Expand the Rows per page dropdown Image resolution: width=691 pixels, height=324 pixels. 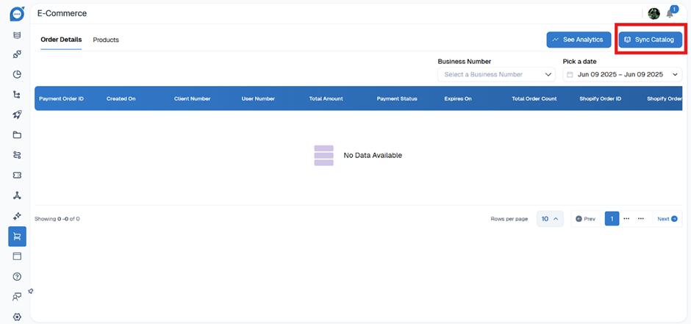click(x=550, y=219)
